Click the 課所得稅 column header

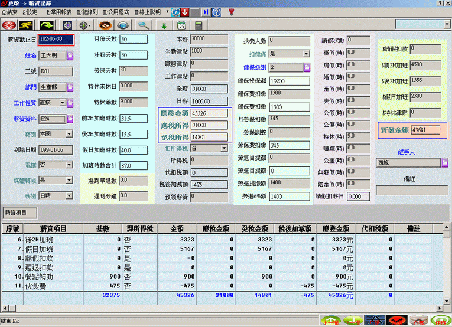pyautogui.click(x=140, y=229)
